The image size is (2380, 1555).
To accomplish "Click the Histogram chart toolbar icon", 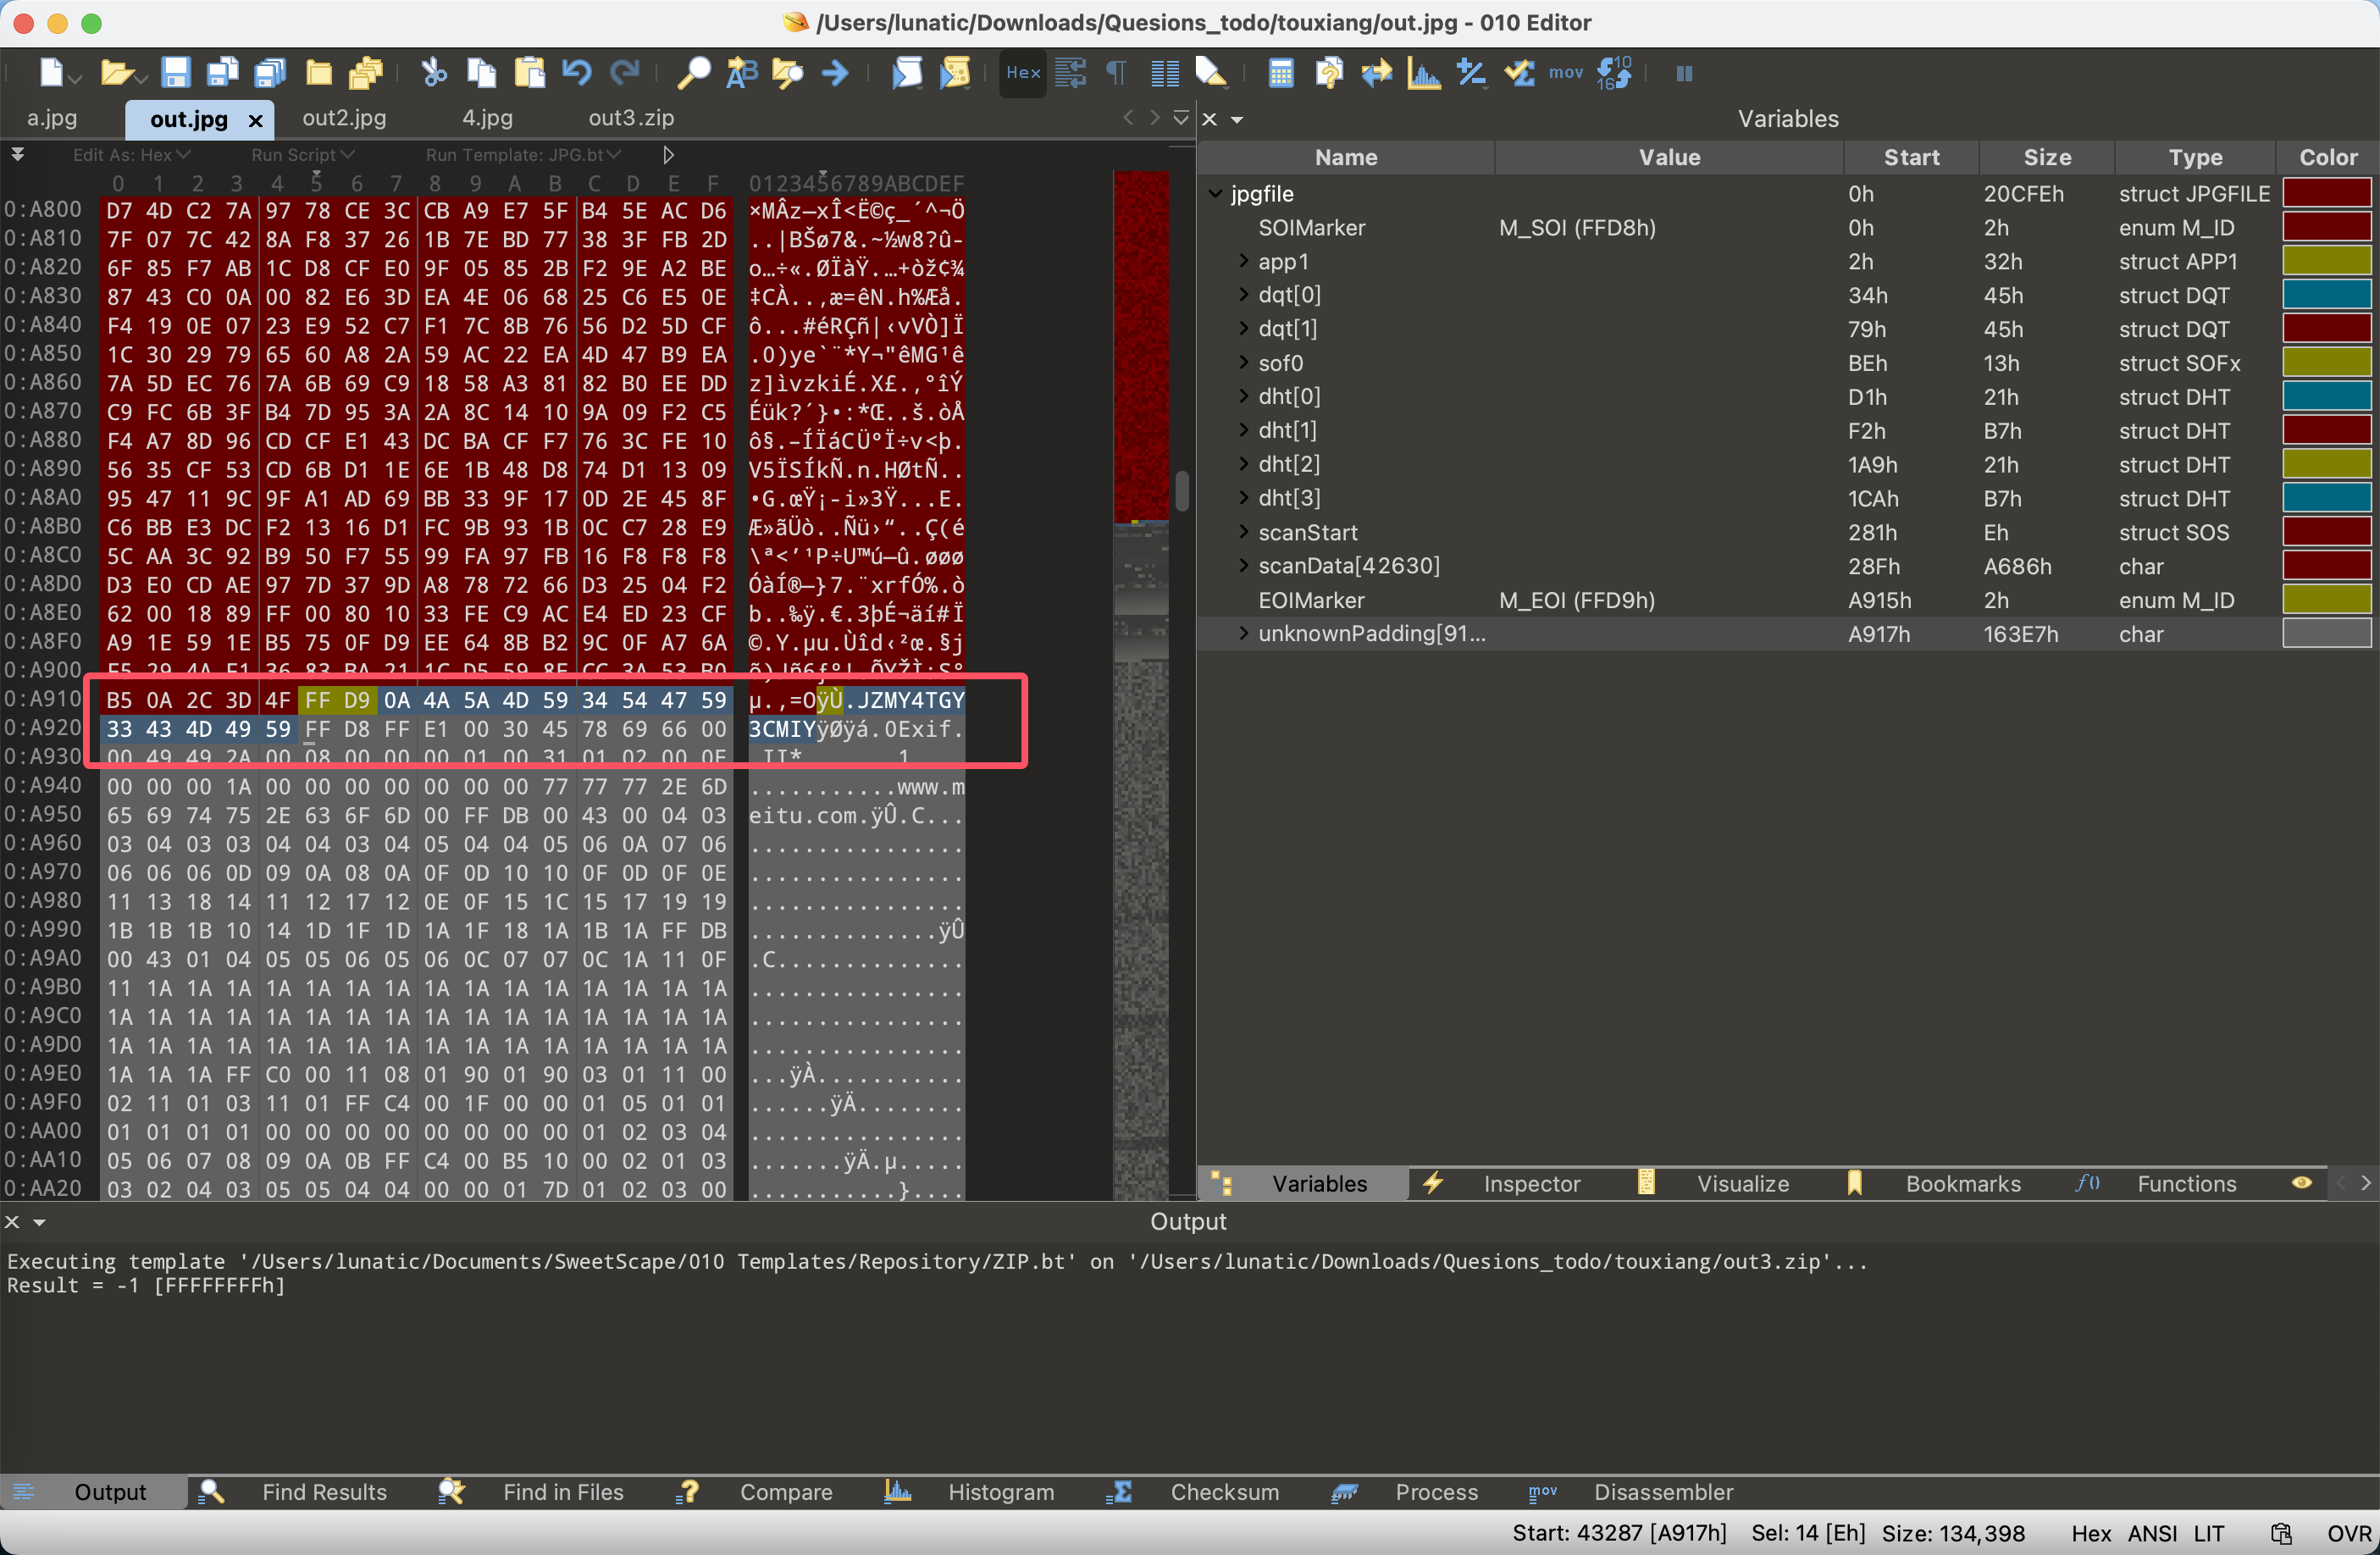I will coord(1424,73).
